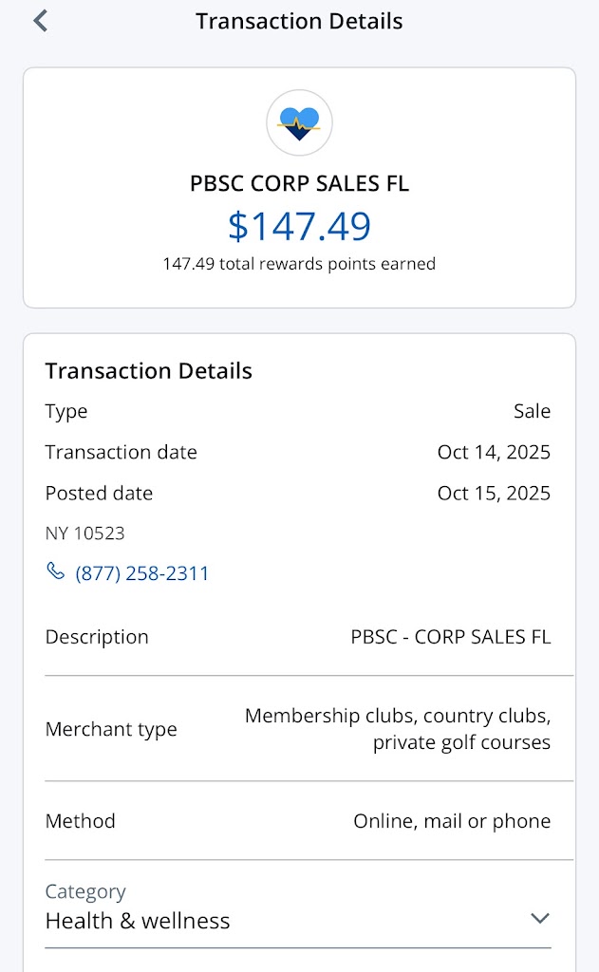The image size is (599, 972).
Task: Click the Category field label
Action: coord(85,891)
